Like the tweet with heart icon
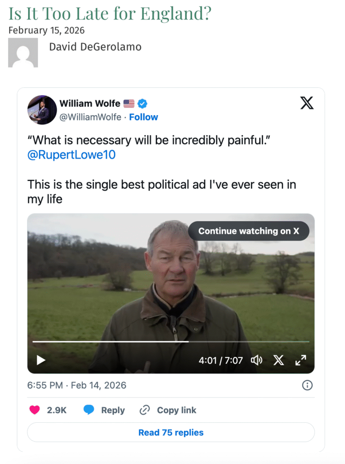 [x=35, y=410]
